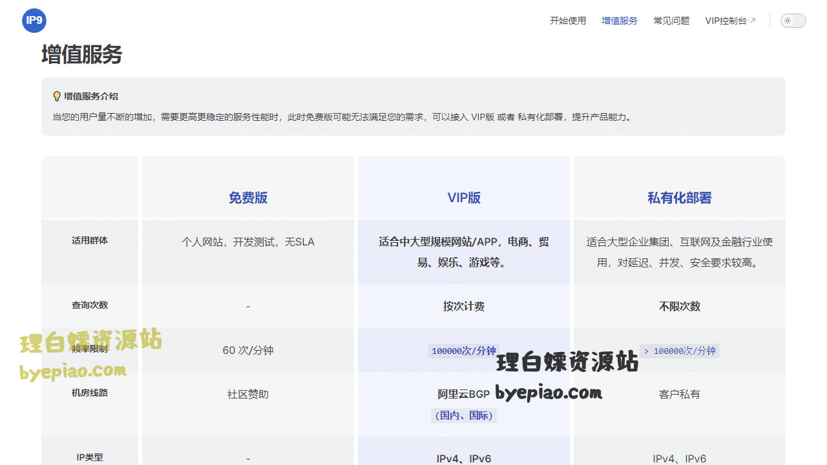This screenshot has width=827, height=465.
Task: Open the VIP控制台 external link
Action: click(x=730, y=21)
